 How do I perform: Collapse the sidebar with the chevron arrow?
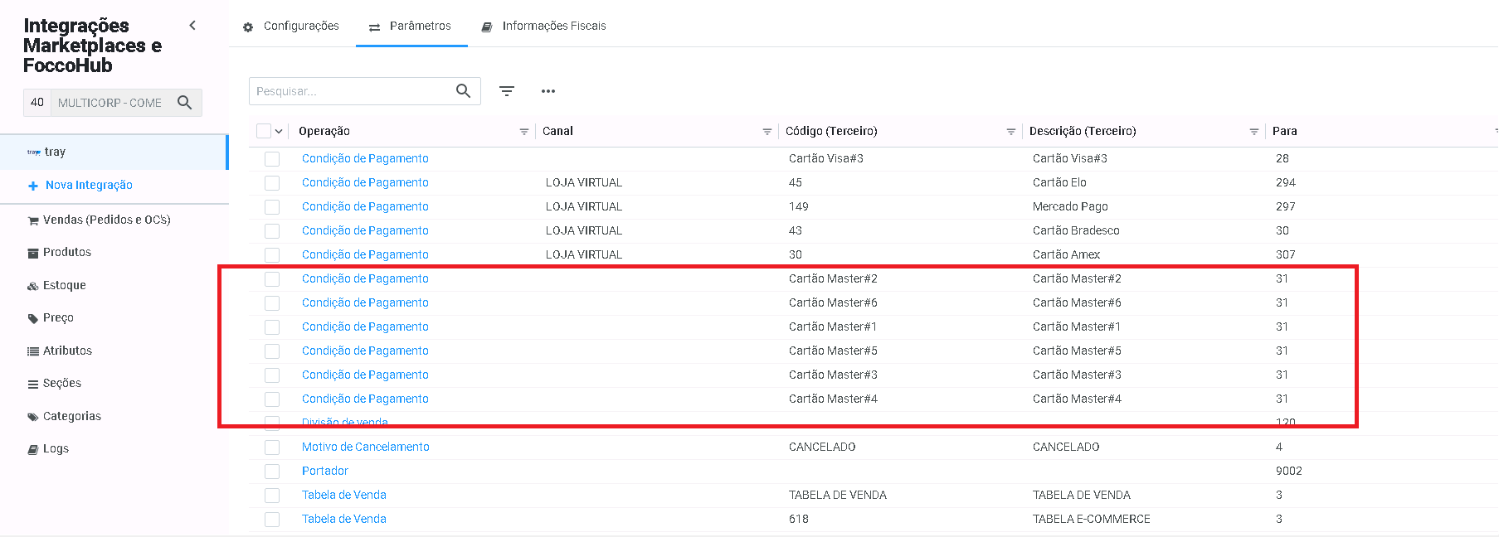coord(192,26)
